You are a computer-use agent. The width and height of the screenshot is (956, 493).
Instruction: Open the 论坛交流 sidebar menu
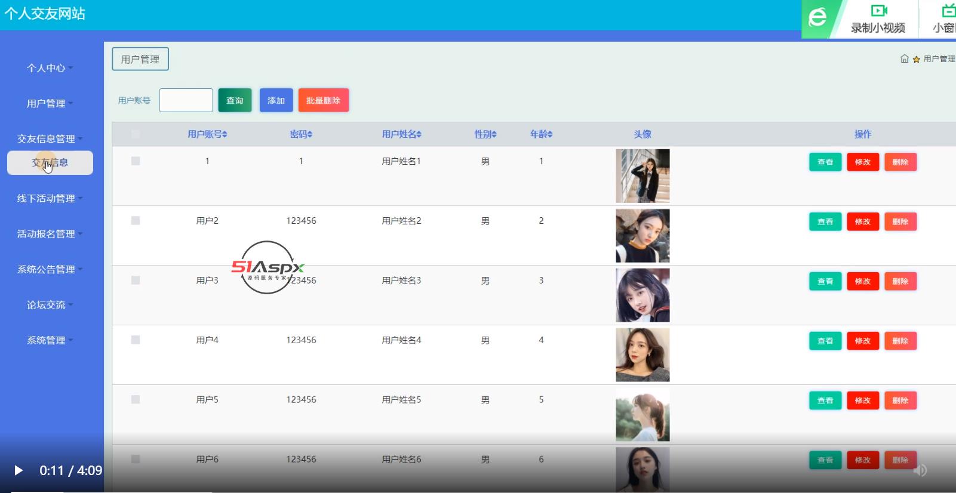tap(50, 305)
